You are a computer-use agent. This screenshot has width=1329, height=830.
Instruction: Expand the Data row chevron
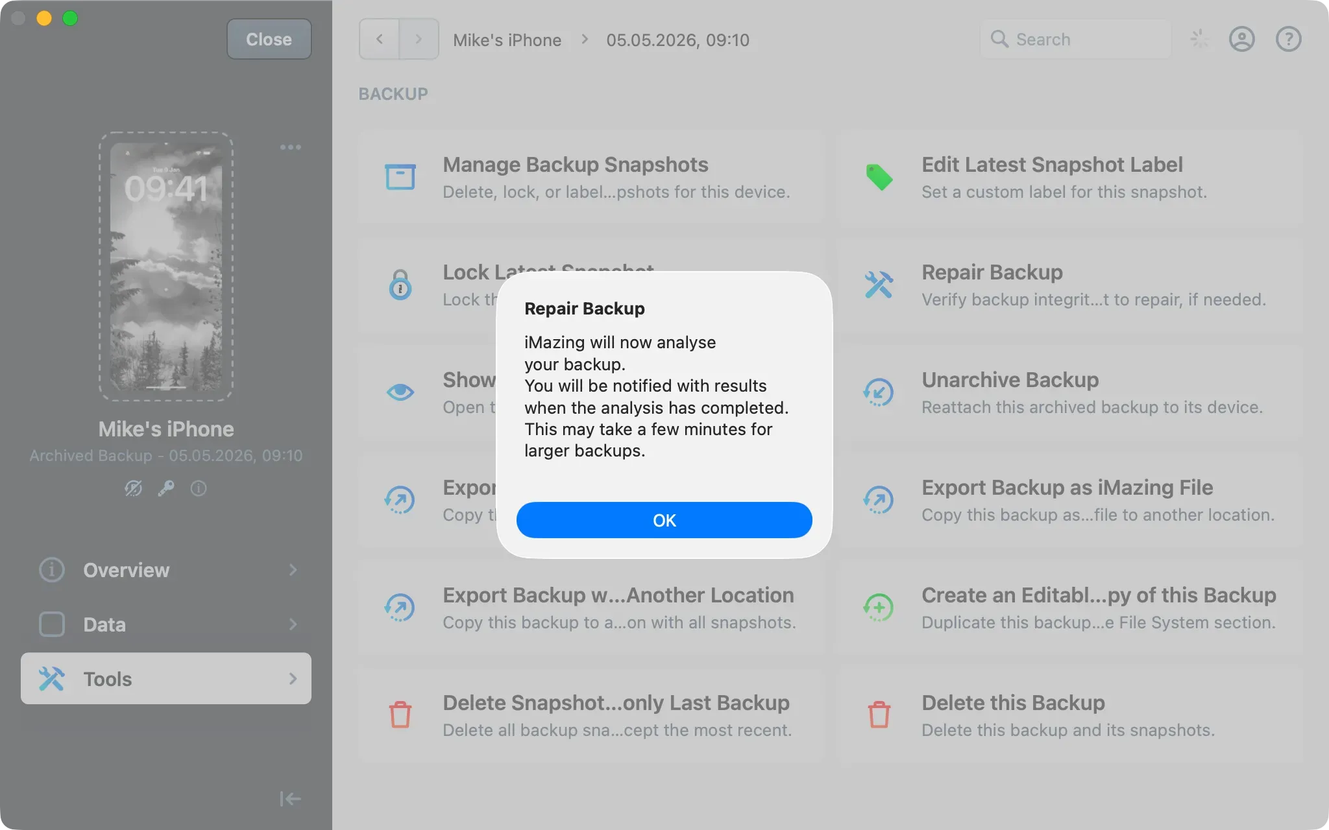[x=293, y=624]
